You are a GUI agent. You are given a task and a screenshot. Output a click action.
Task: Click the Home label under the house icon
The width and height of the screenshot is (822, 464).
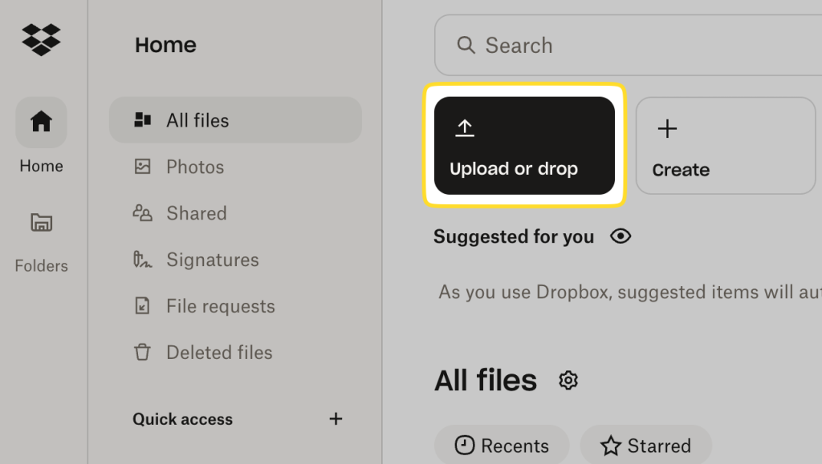40,166
